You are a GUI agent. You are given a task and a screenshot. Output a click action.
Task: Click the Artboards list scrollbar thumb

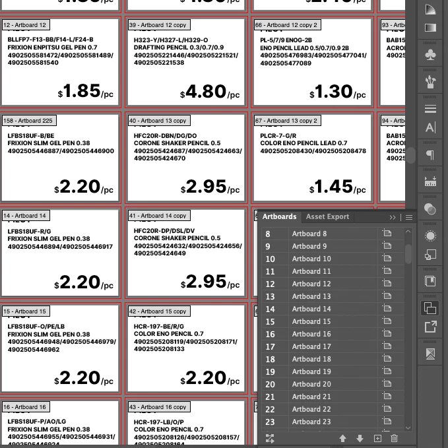tap(408, 254)
